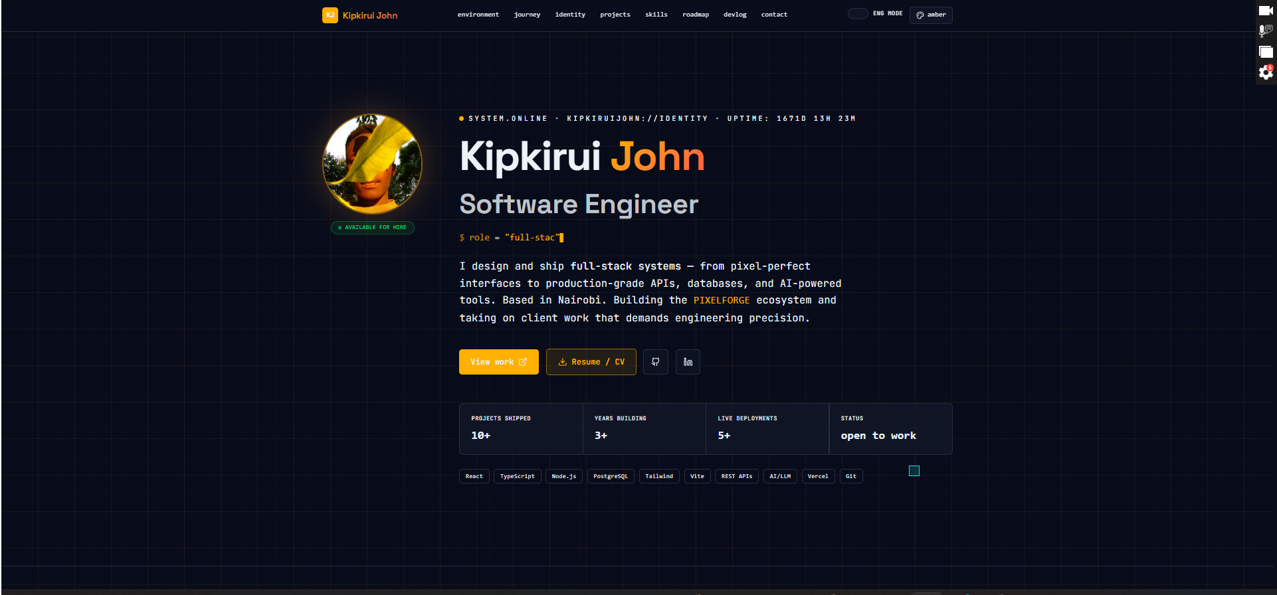This screenshot has height=595, width=1277.
Task: Click the Kipkirui John brand name link
Action: tap(370, 15)
